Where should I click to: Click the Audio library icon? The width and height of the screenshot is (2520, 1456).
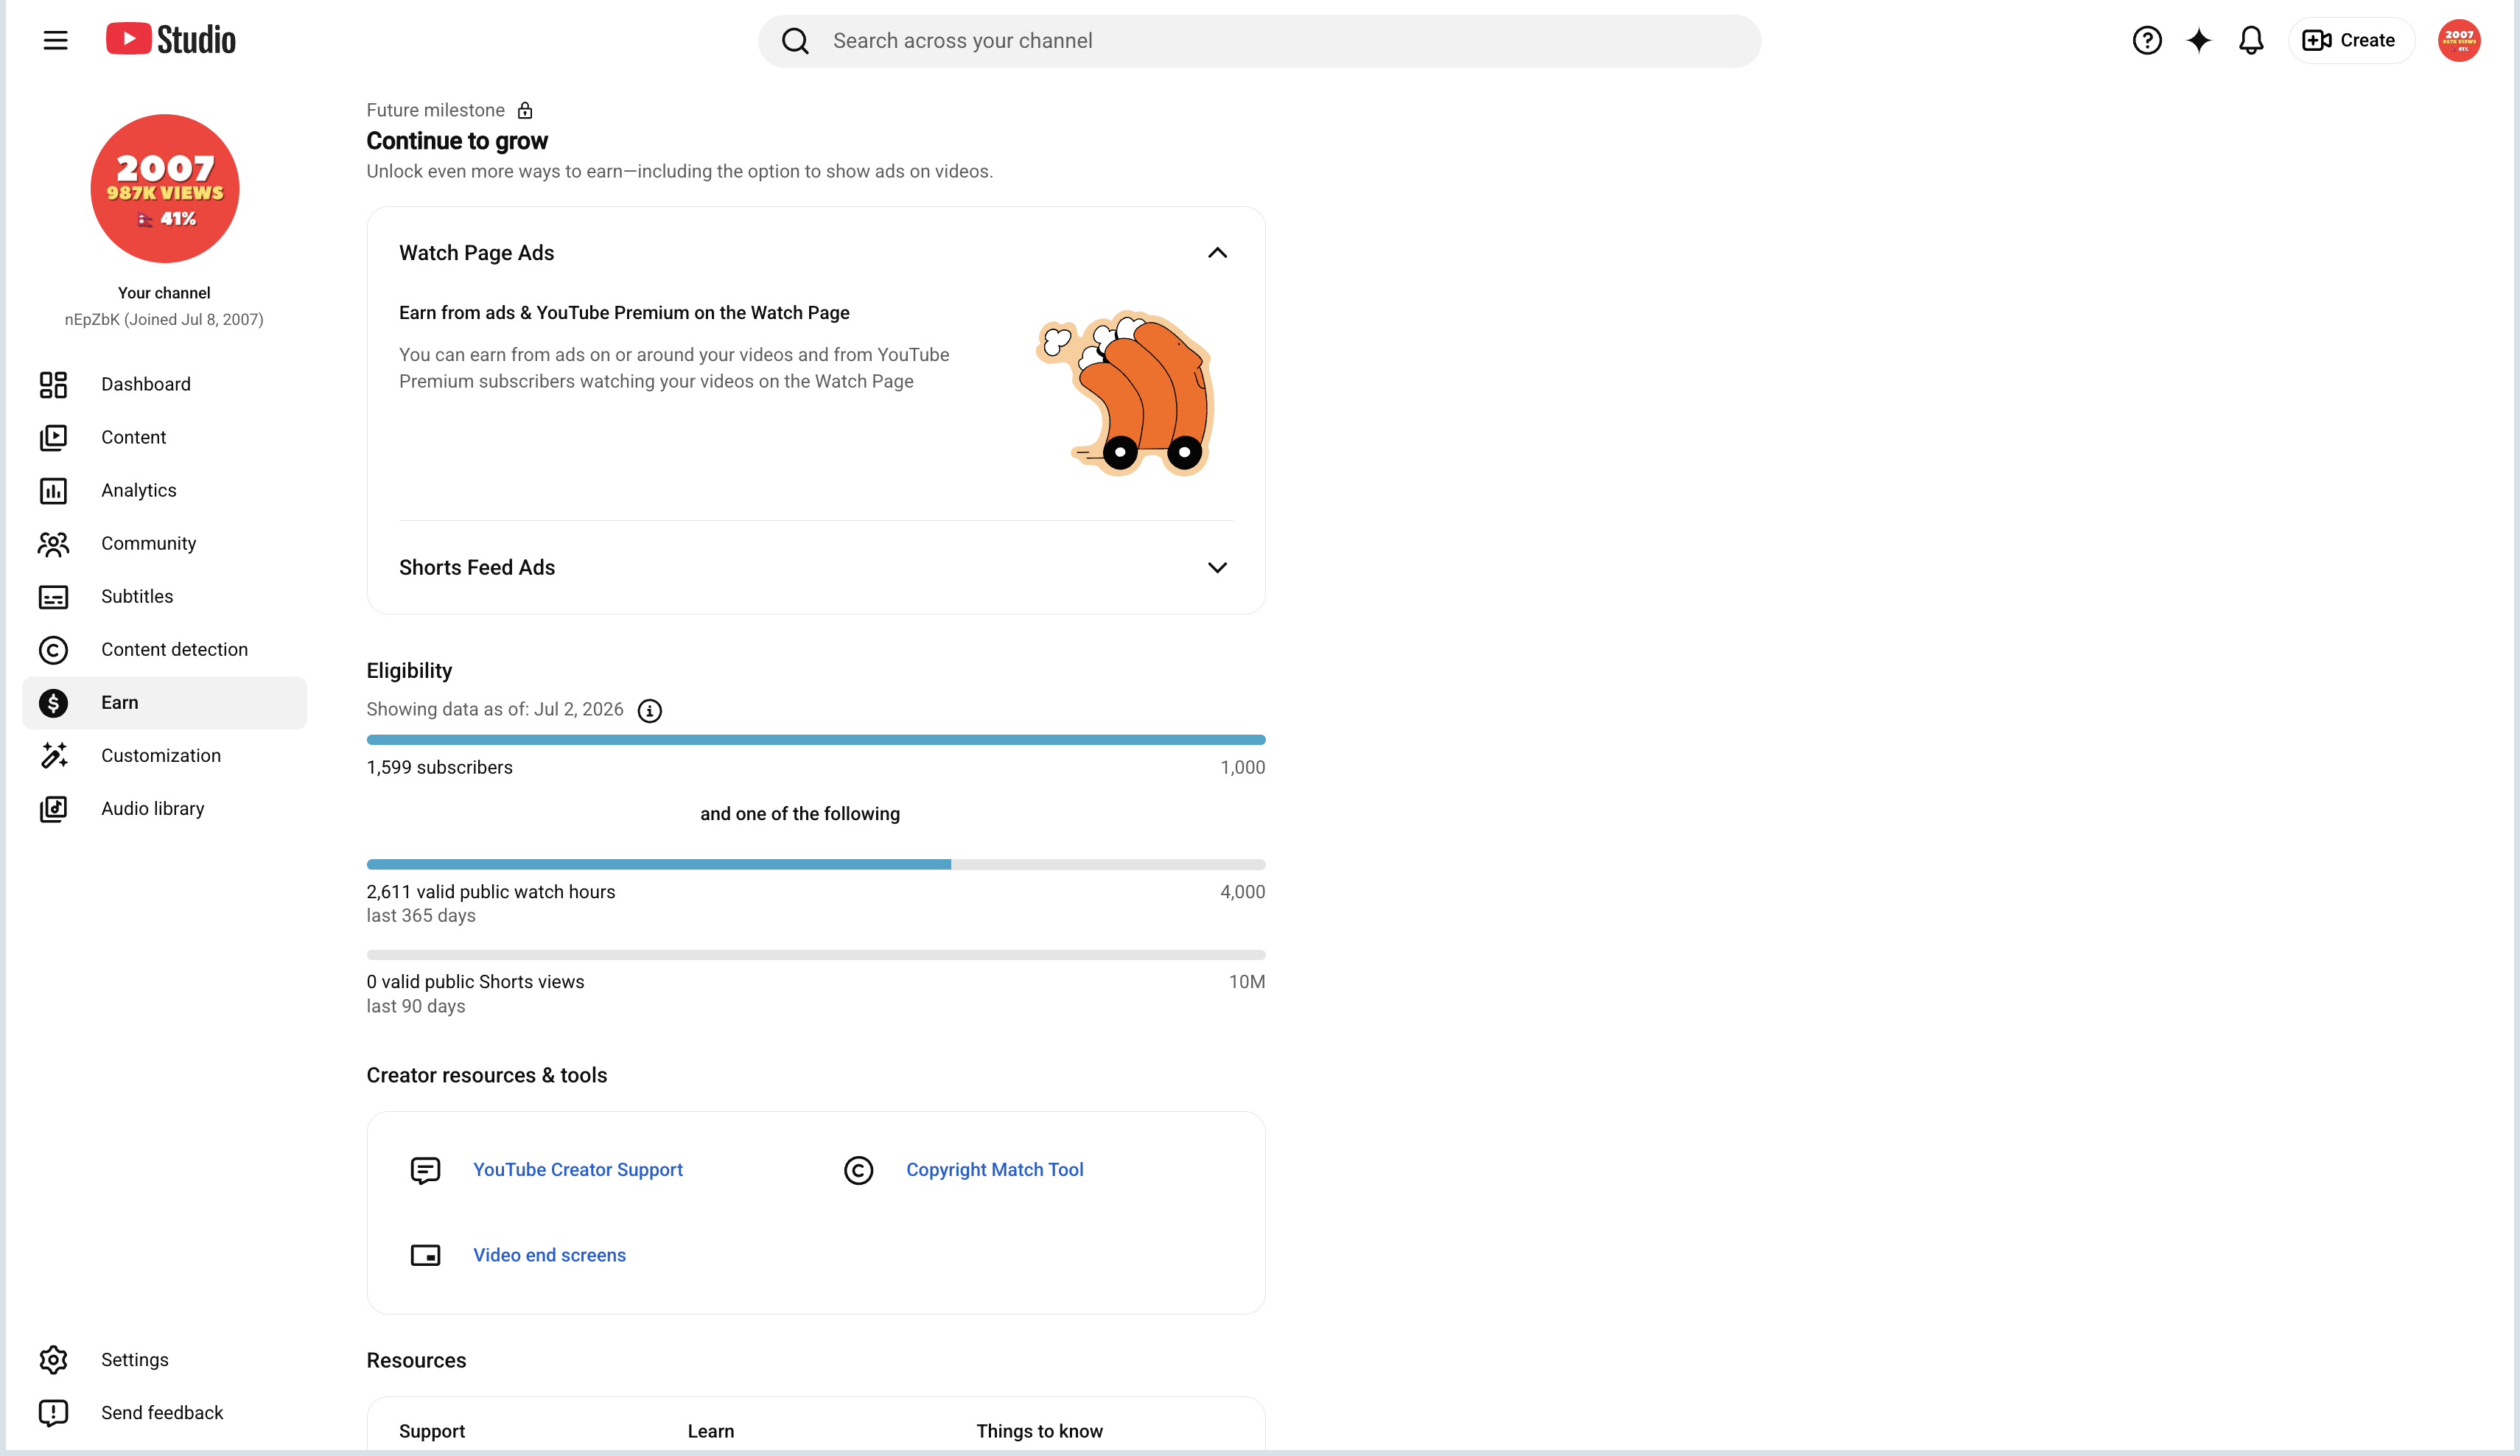[53, 808]
